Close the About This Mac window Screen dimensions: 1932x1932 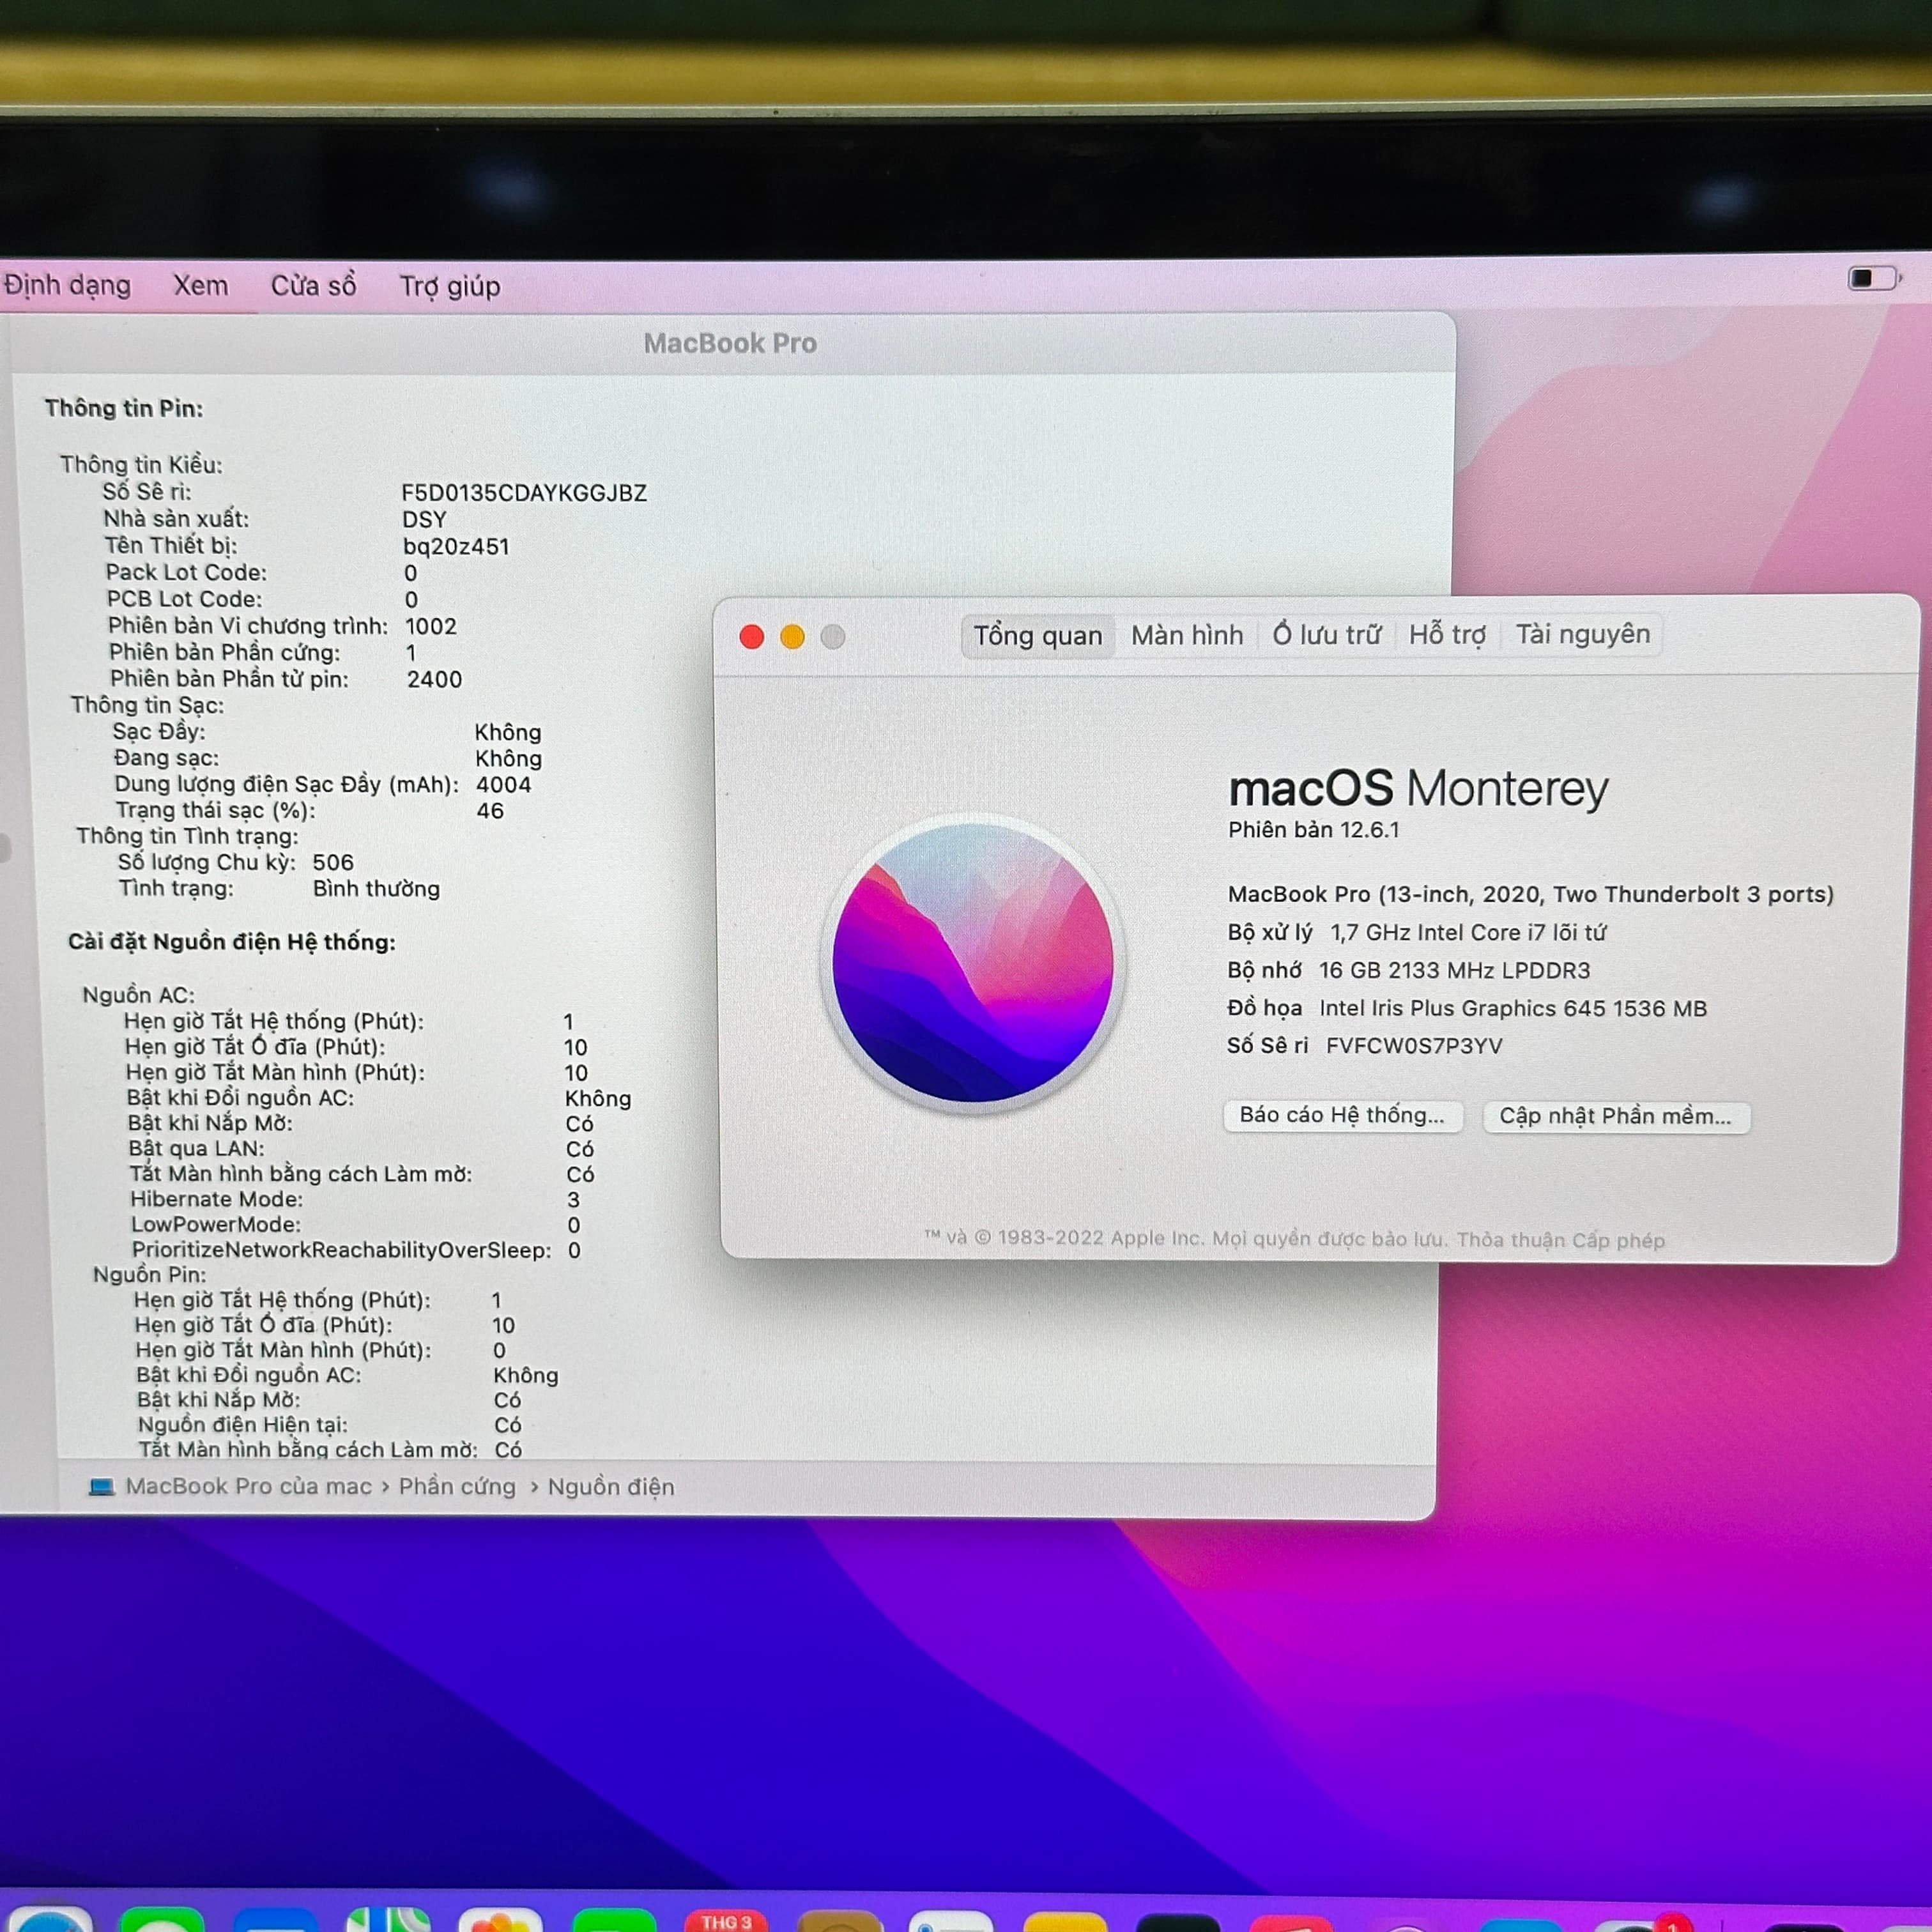pyautogui.click(x=752, y=637)
